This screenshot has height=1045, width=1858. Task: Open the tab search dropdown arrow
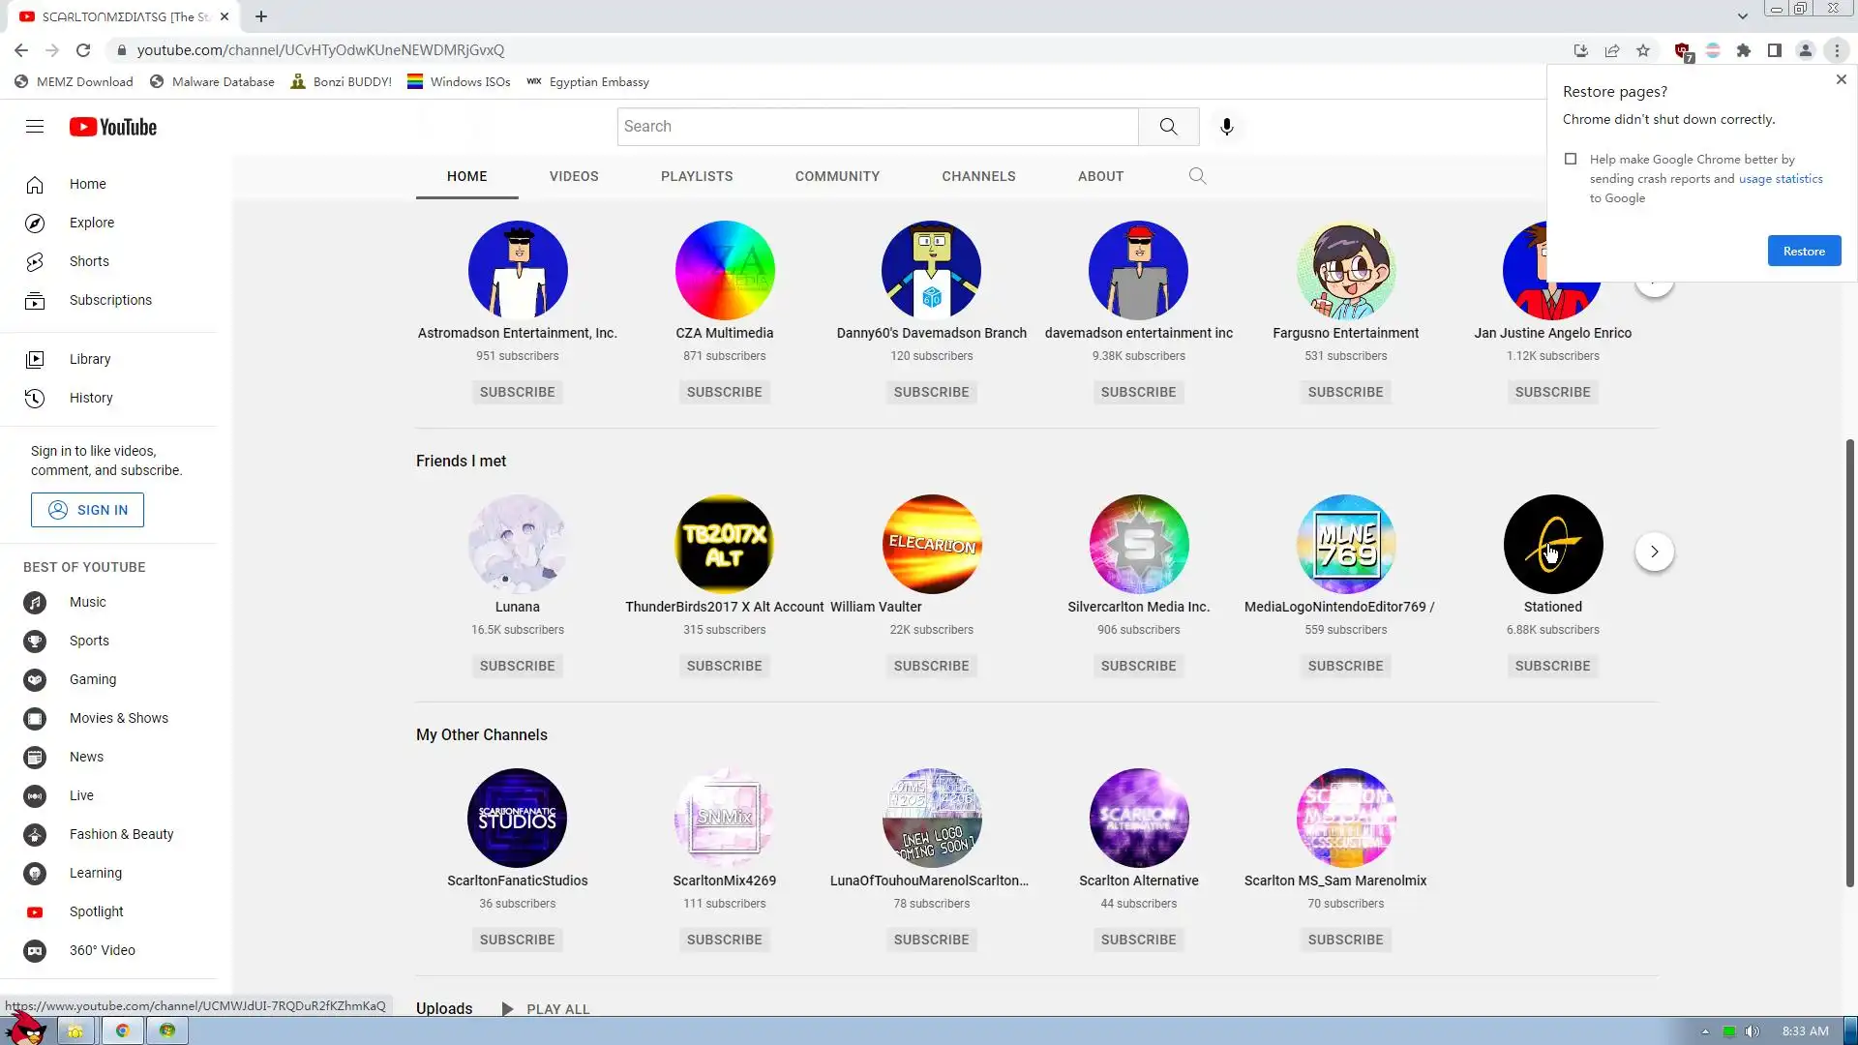pyautogui.click(x=1742, y=16)
